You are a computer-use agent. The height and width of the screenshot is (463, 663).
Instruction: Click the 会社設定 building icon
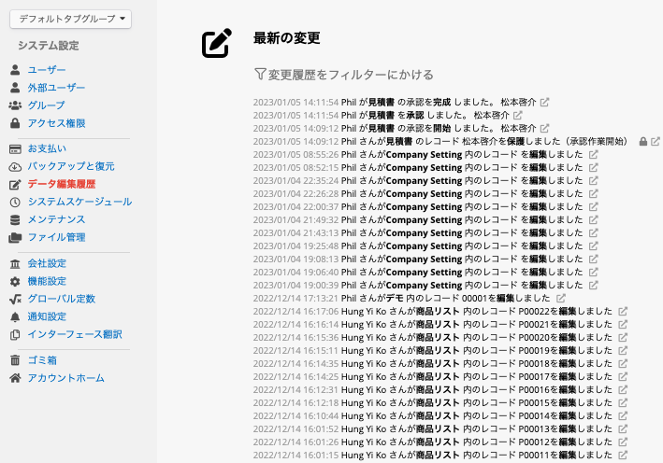coord(15,263)
